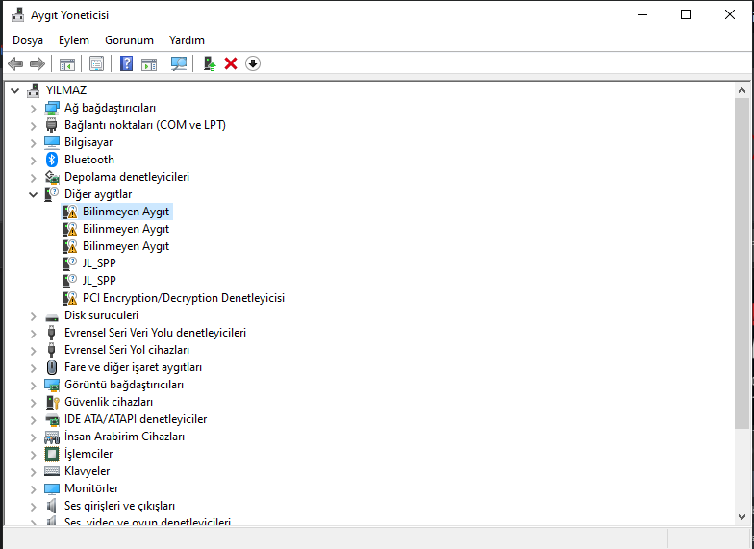Image resolution: width=754 pixels, height=549 pixels.
Task: Open the Eylem menu
Action: point(73,40)
